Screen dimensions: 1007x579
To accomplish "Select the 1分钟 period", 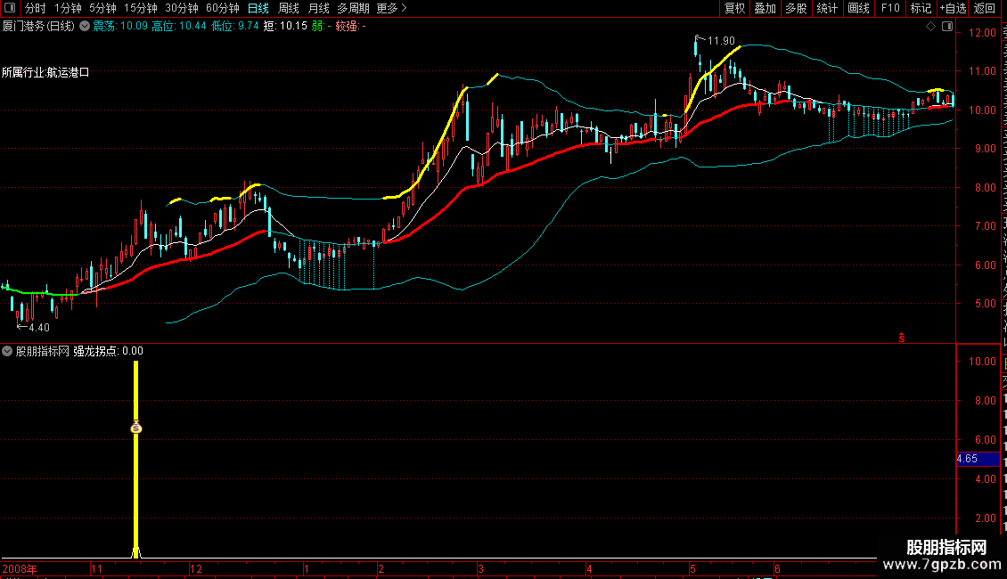I will pyautogui.click(x=68, y=8).
